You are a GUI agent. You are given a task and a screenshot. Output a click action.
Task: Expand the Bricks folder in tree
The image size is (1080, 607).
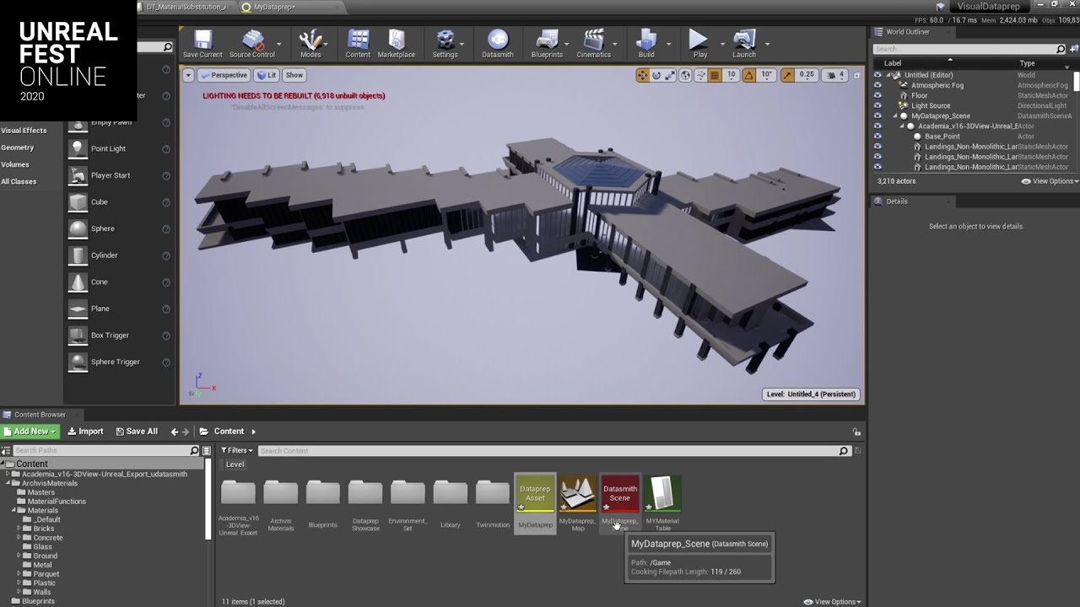[19, 529]
